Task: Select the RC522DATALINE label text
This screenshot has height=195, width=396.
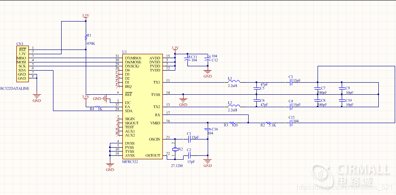Action: [x=15, y=89]
